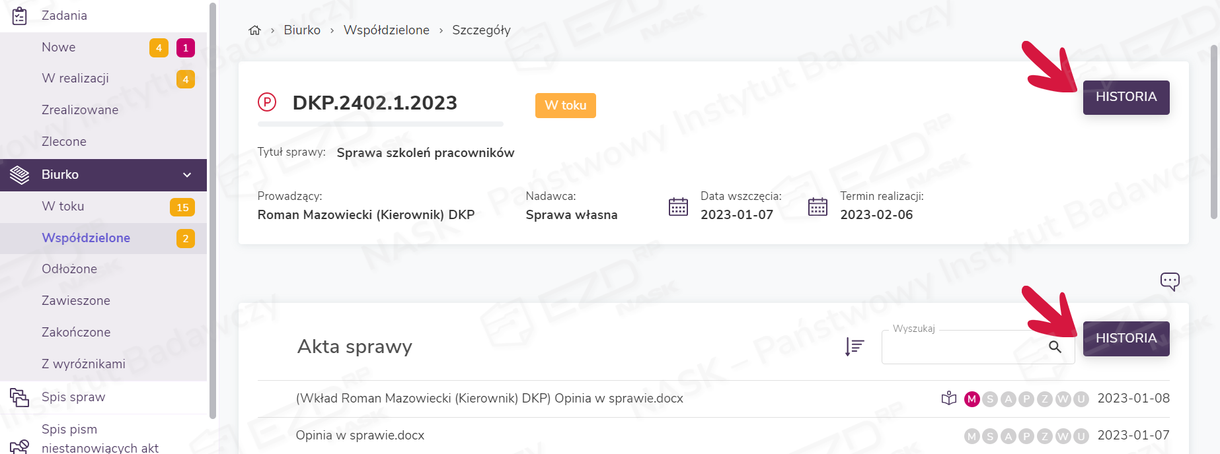1220x454 pixels.
Task: Collapse the Biurko section chevron
Action: 187,175
